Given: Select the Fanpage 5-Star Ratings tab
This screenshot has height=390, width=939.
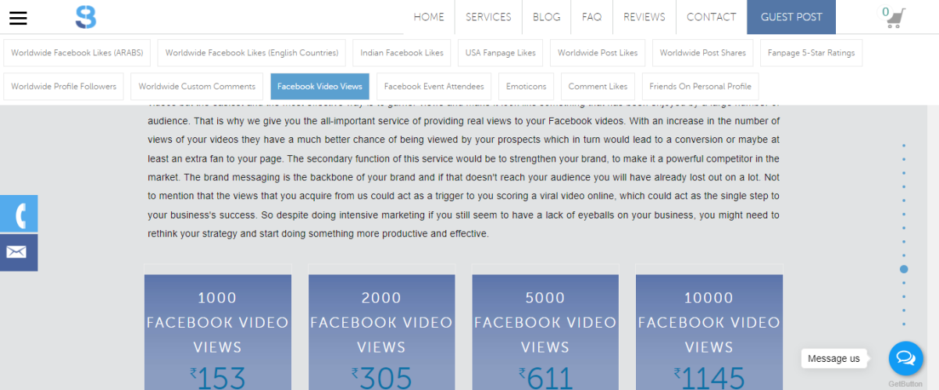Looking at the screenshot, I should 811,53.
